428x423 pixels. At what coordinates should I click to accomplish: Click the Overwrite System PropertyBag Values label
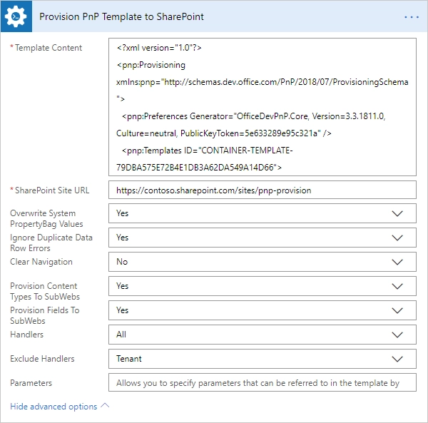(x=46, y=218)
